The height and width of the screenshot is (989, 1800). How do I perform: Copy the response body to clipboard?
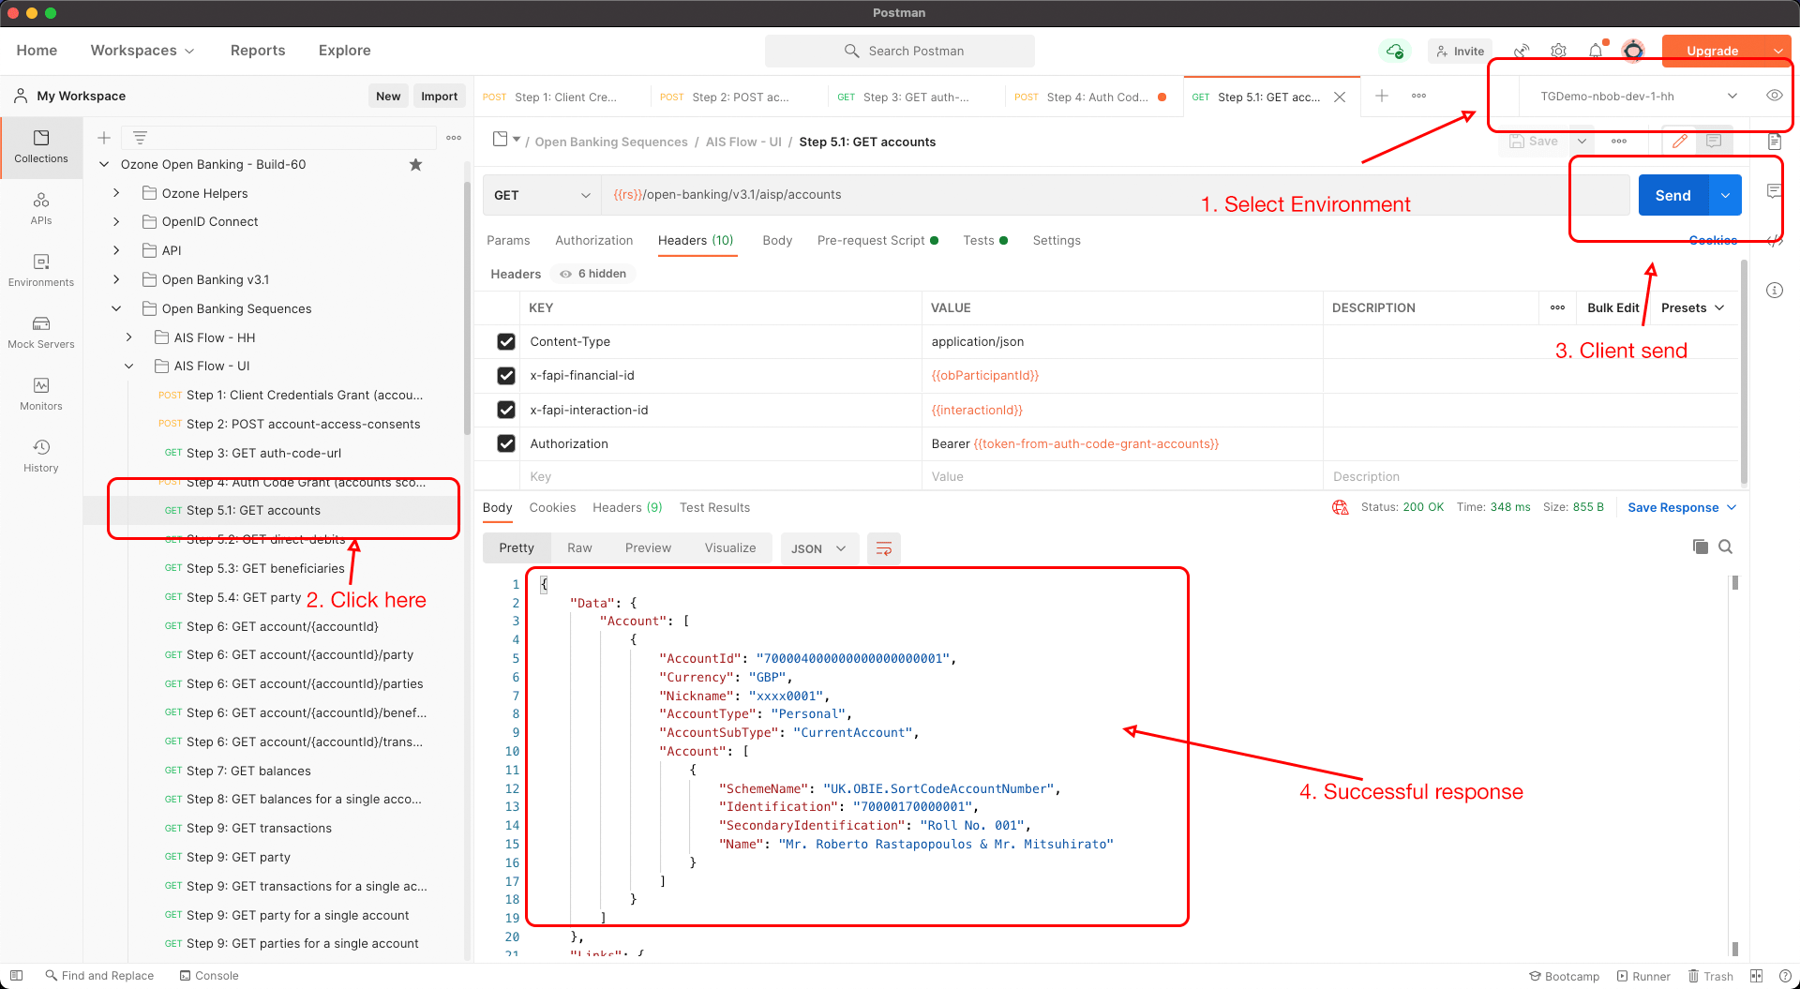point(1700,547)
